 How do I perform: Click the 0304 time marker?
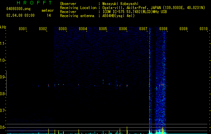coord(83,28)
